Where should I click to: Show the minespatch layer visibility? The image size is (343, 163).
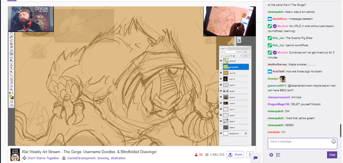point(221,67)
